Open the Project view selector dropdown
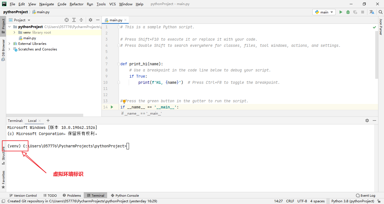 [19, 20]
